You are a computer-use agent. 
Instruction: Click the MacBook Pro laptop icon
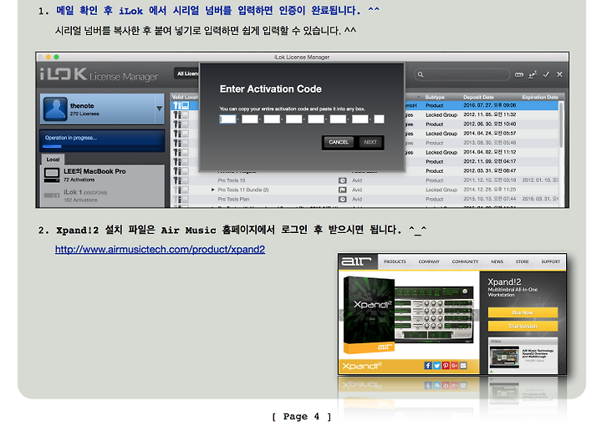click(52, 175)
